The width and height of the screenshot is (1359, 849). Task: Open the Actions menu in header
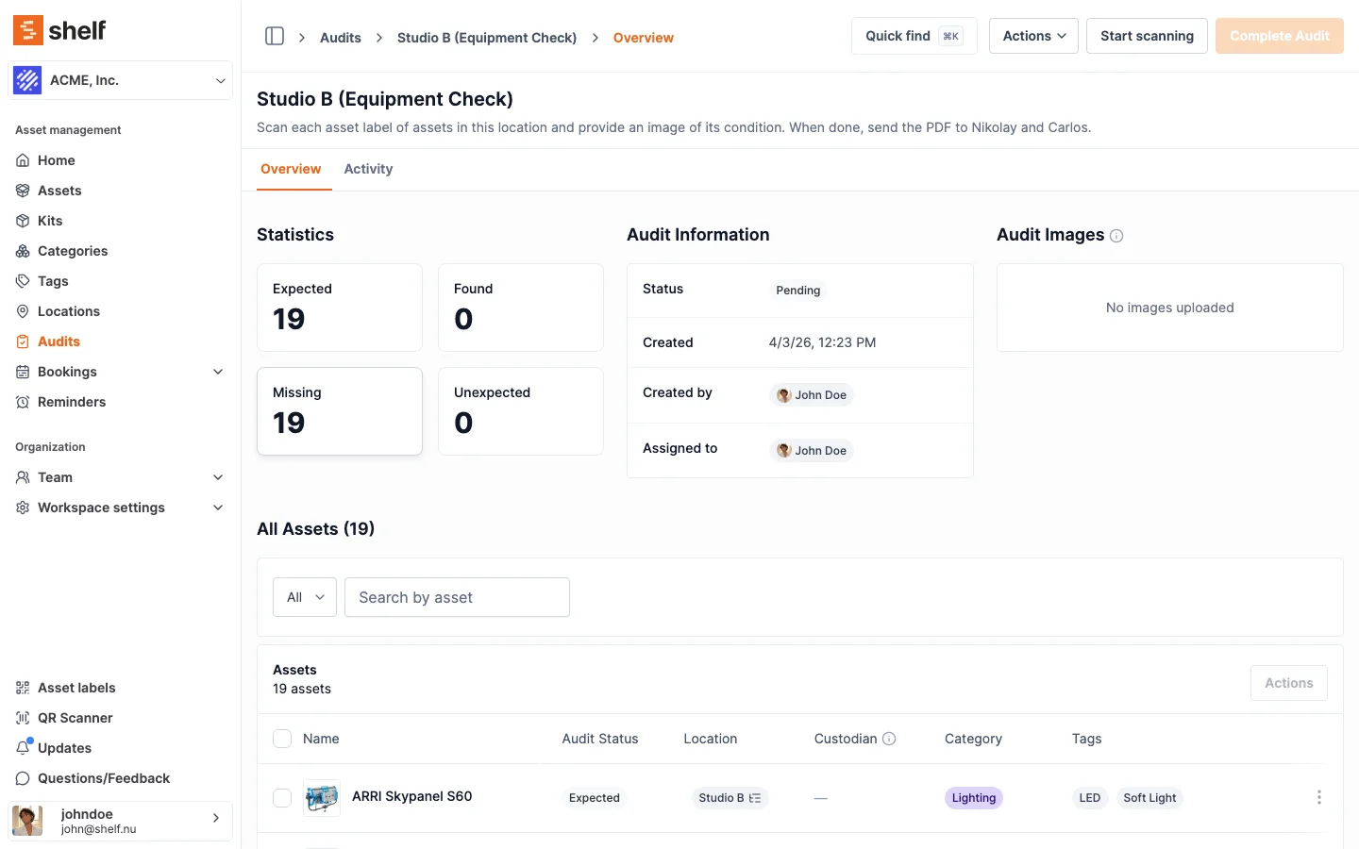[x=1033, y=36]
